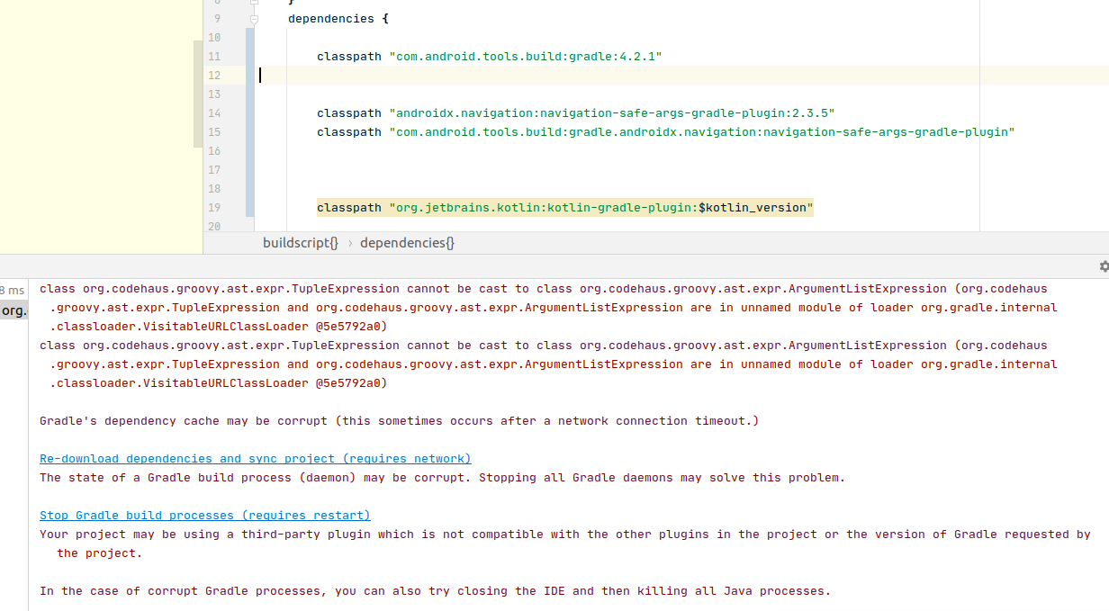The image size is (1109, 611).
Task: Click line number 15 in gutter
Action: 213,132
